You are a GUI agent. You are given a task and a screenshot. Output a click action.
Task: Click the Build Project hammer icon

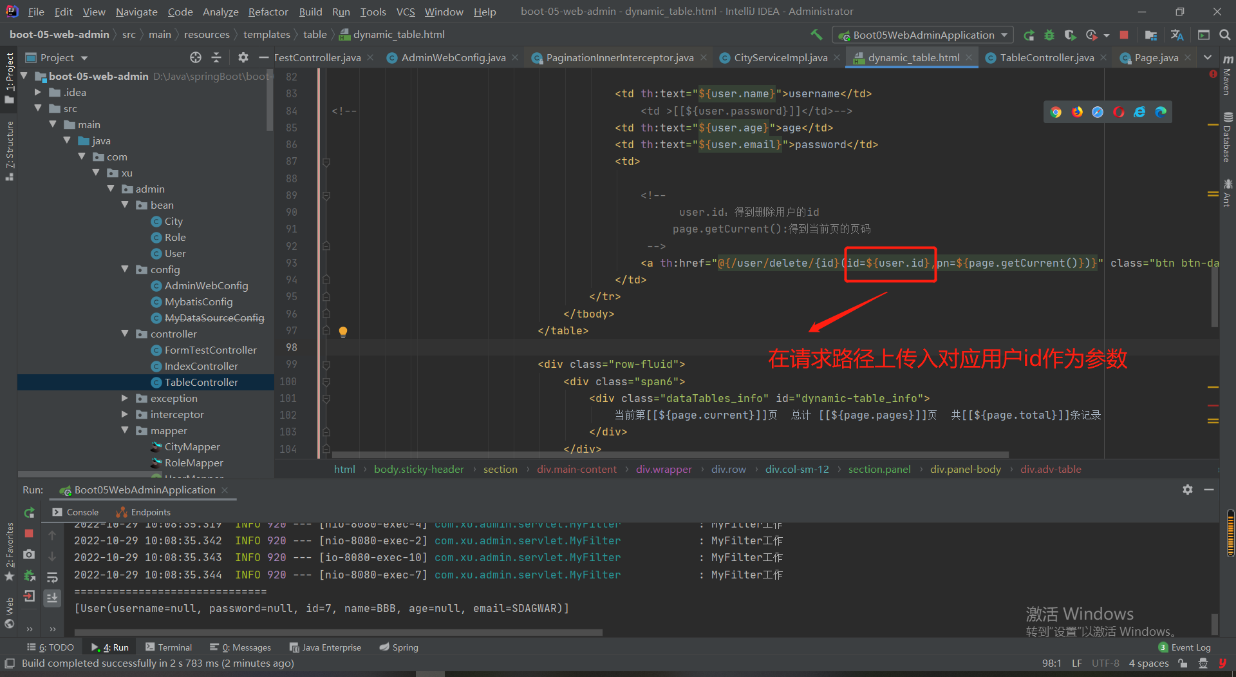(x=816, y=35)
